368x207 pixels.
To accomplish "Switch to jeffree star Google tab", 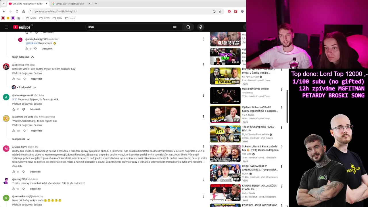I will click(70, 4).
